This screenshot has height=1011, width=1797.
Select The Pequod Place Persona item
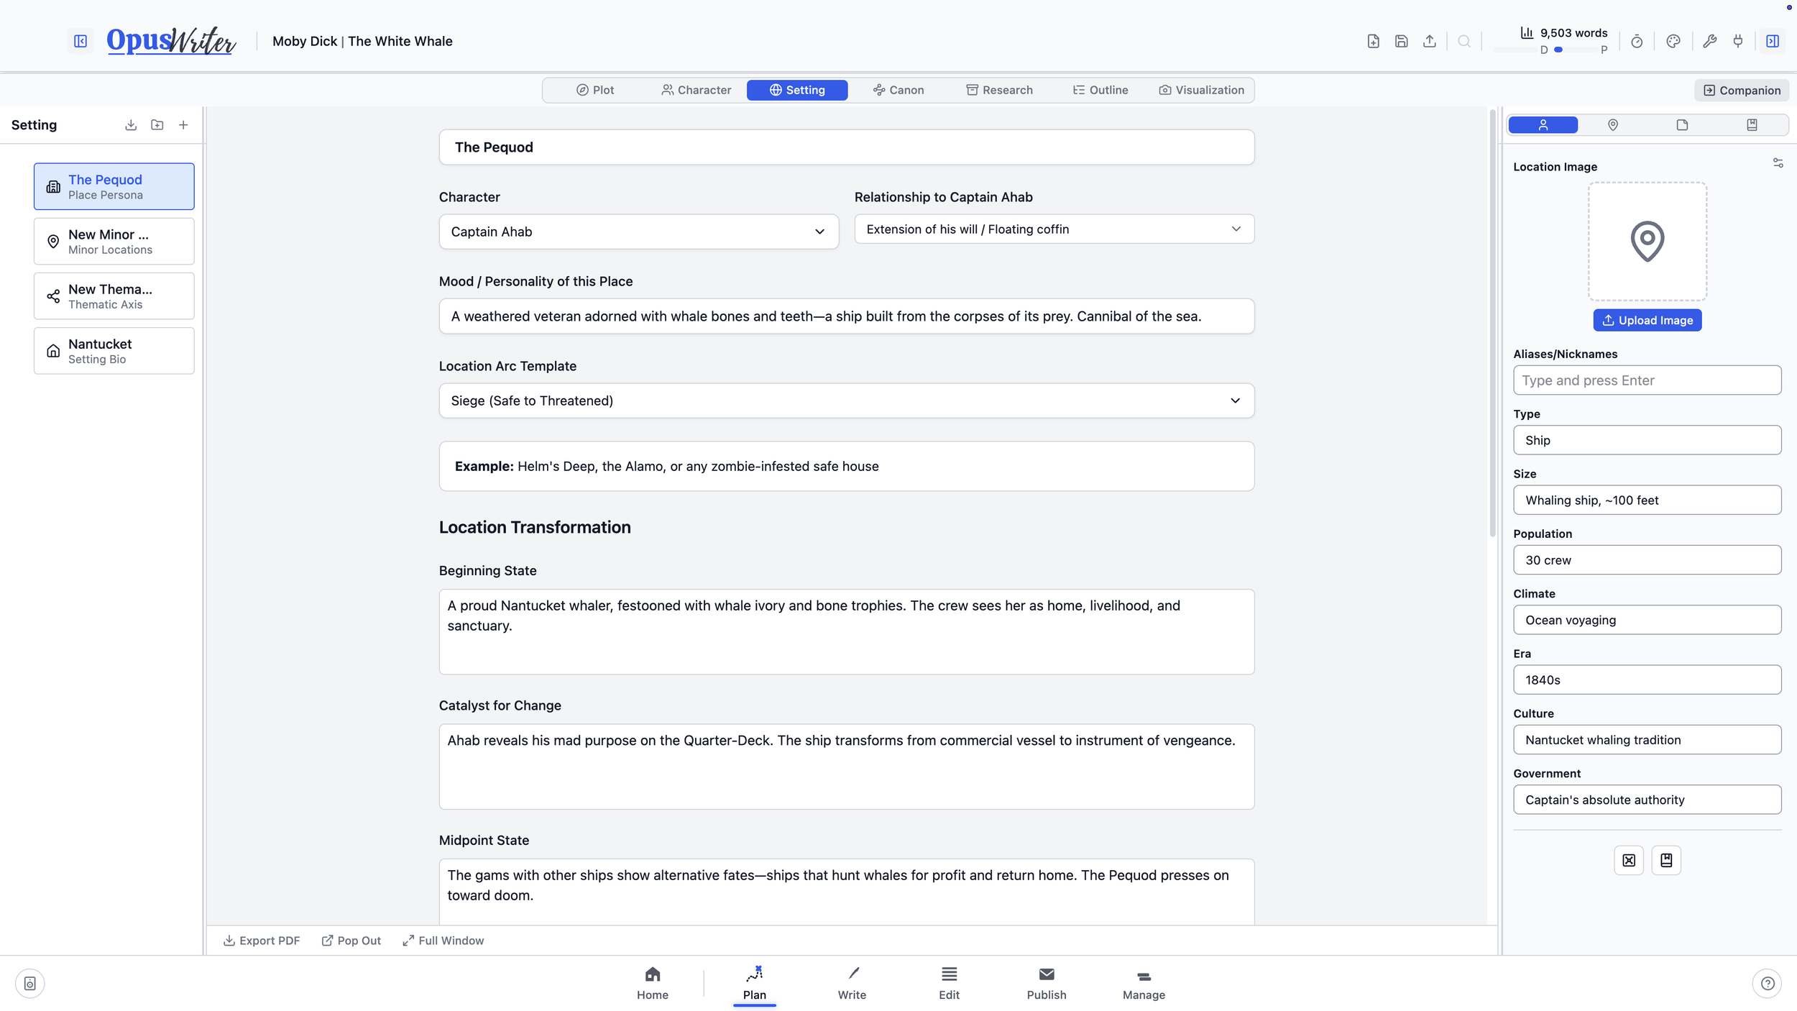114,186
